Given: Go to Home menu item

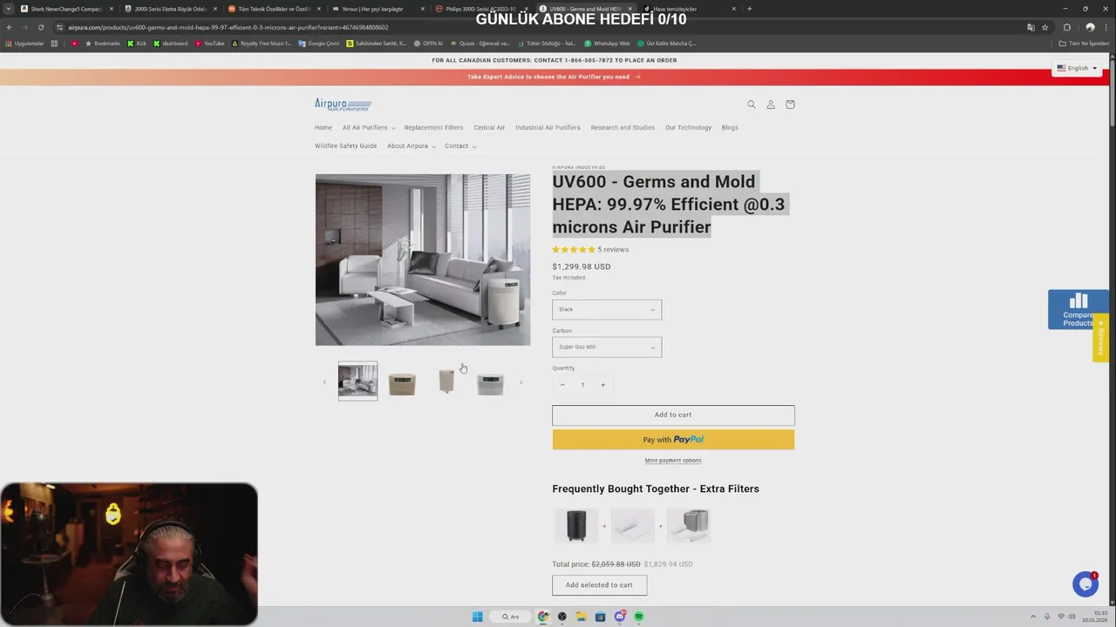Looking at the screenshot, I should 323,128.
